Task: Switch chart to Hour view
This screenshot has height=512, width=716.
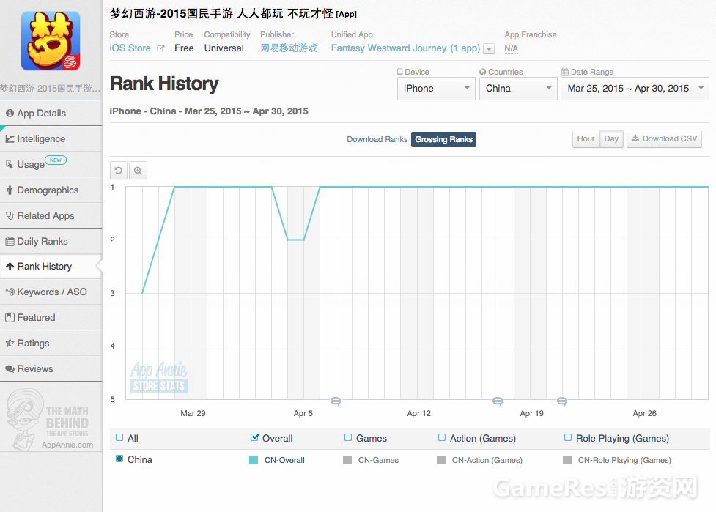Action: pyautogui.click(x=586, y=138)
